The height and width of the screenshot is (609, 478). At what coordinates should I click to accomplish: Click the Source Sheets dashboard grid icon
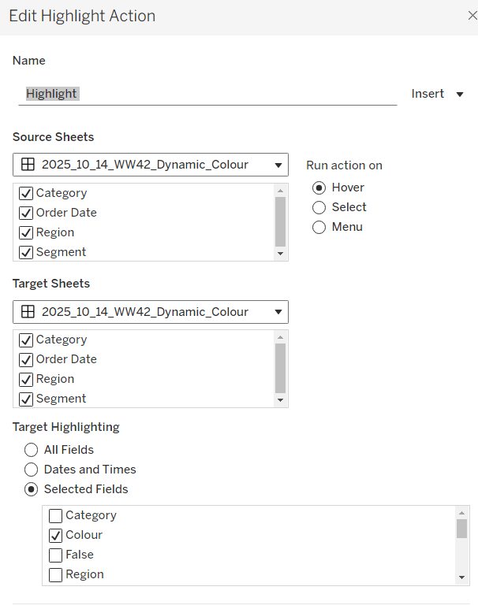click(28, 165)
